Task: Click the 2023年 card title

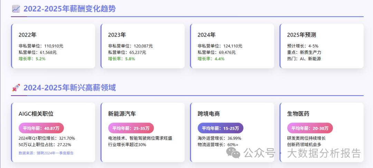Action: tap(117, 35)
